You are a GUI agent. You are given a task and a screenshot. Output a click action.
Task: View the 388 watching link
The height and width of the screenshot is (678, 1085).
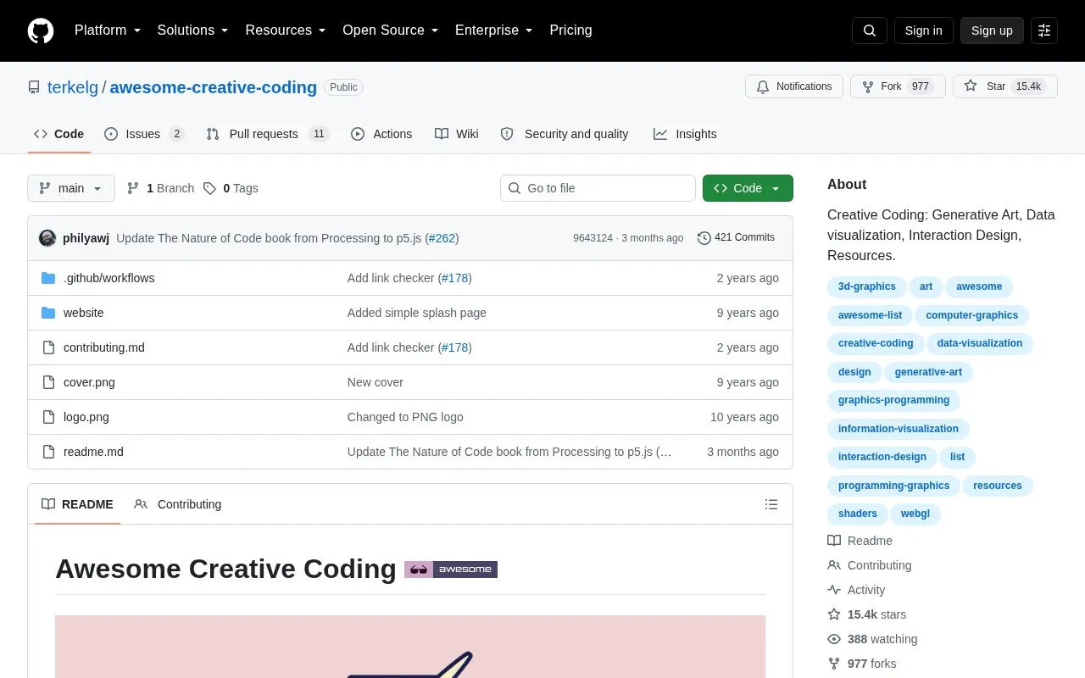tap(873, 639)
